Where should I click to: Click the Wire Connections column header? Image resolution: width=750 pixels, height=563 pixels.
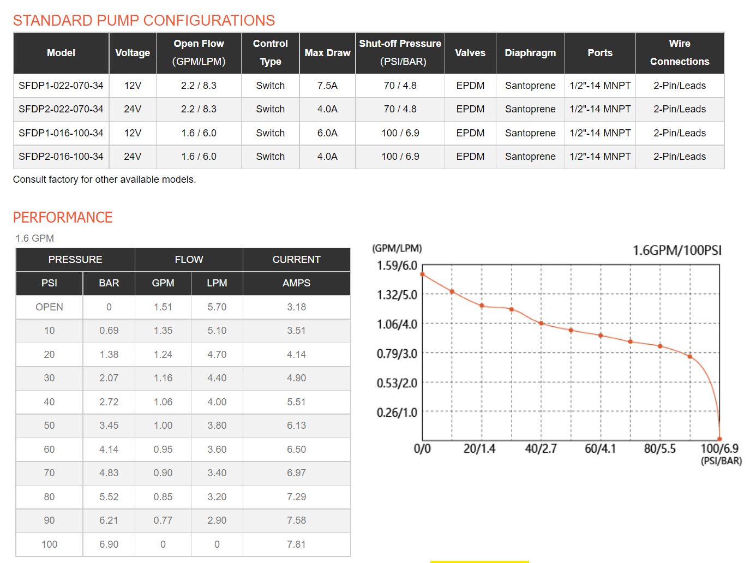pos(680,53)
